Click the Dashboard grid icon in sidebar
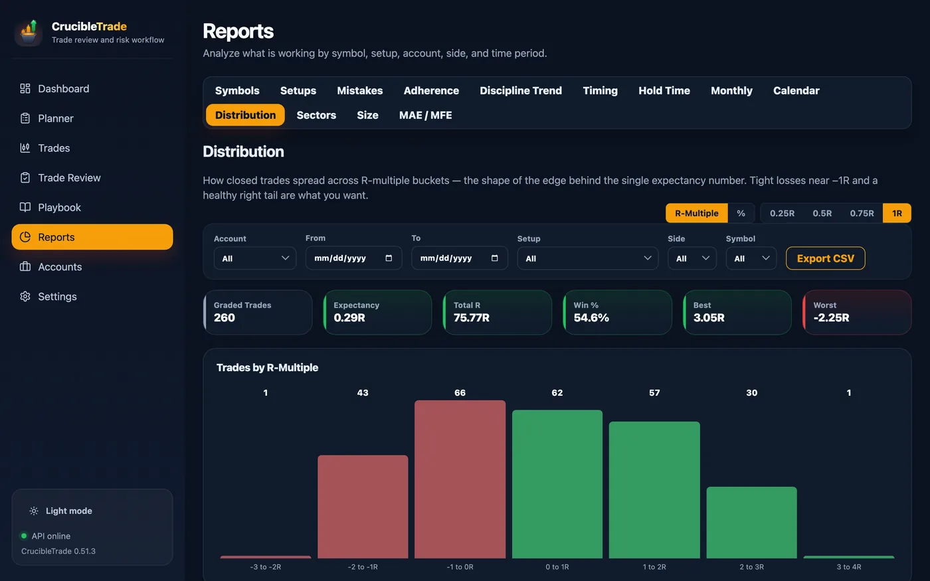 25,88
